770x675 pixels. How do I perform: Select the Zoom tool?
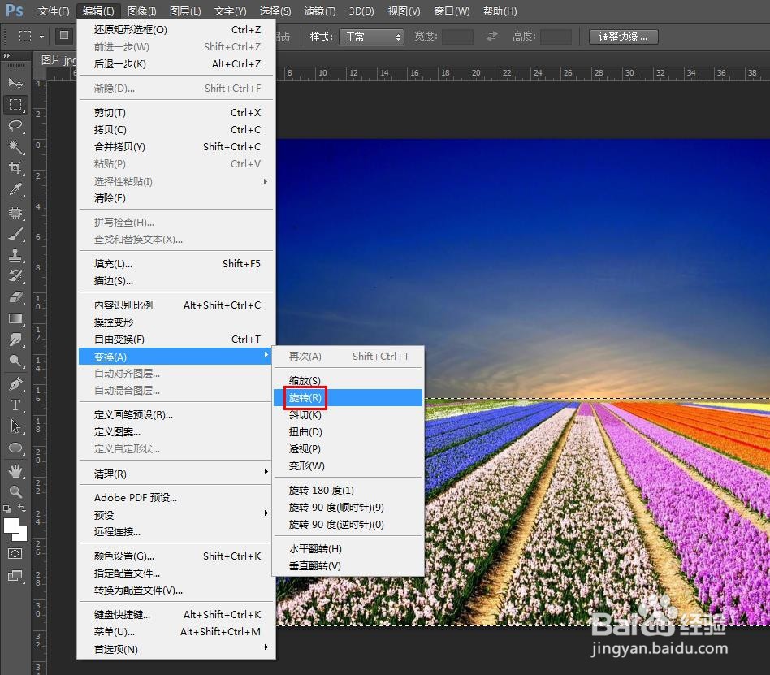[16, 491]
